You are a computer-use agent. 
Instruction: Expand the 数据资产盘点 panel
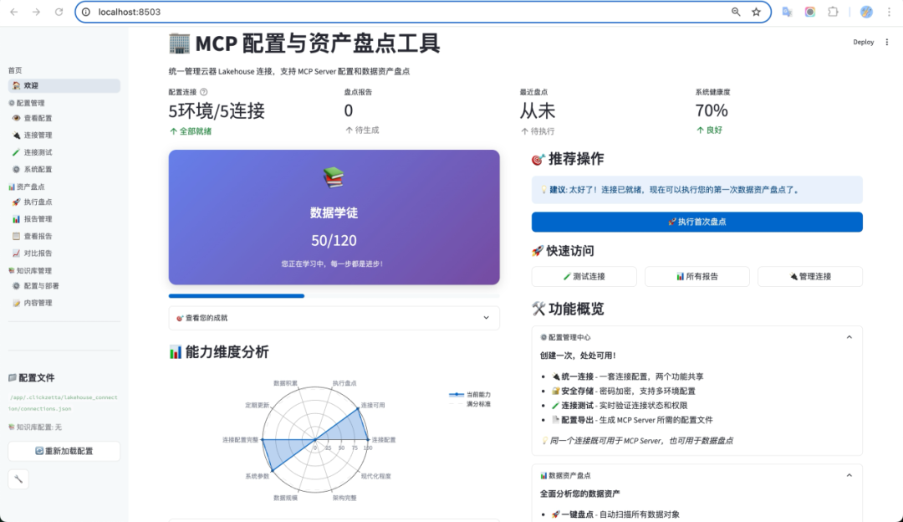point(849,475)
